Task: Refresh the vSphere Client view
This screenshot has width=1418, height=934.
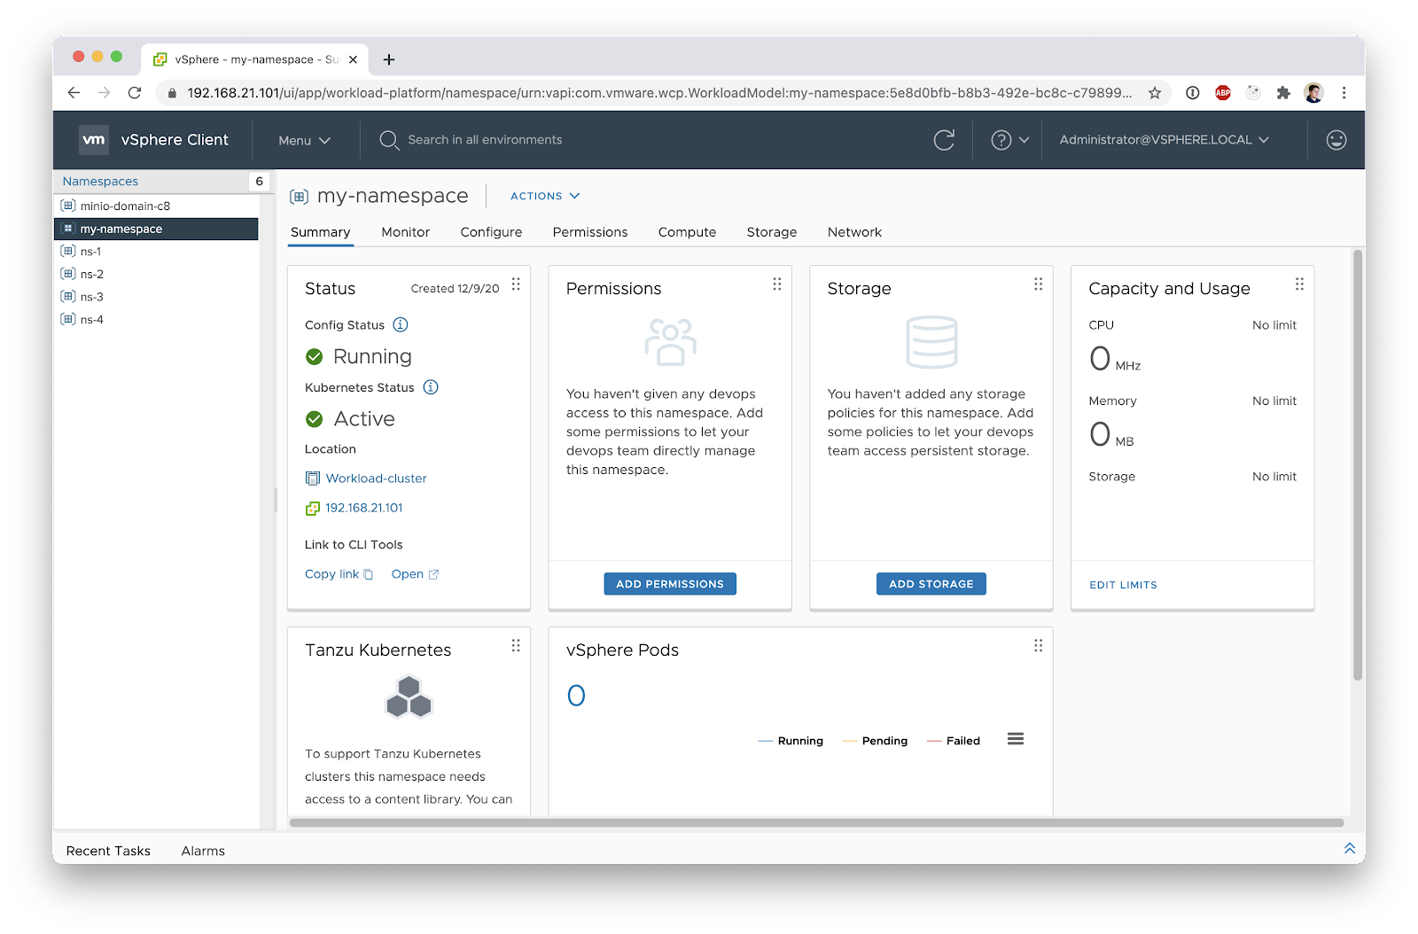Action: pos(944,140)
